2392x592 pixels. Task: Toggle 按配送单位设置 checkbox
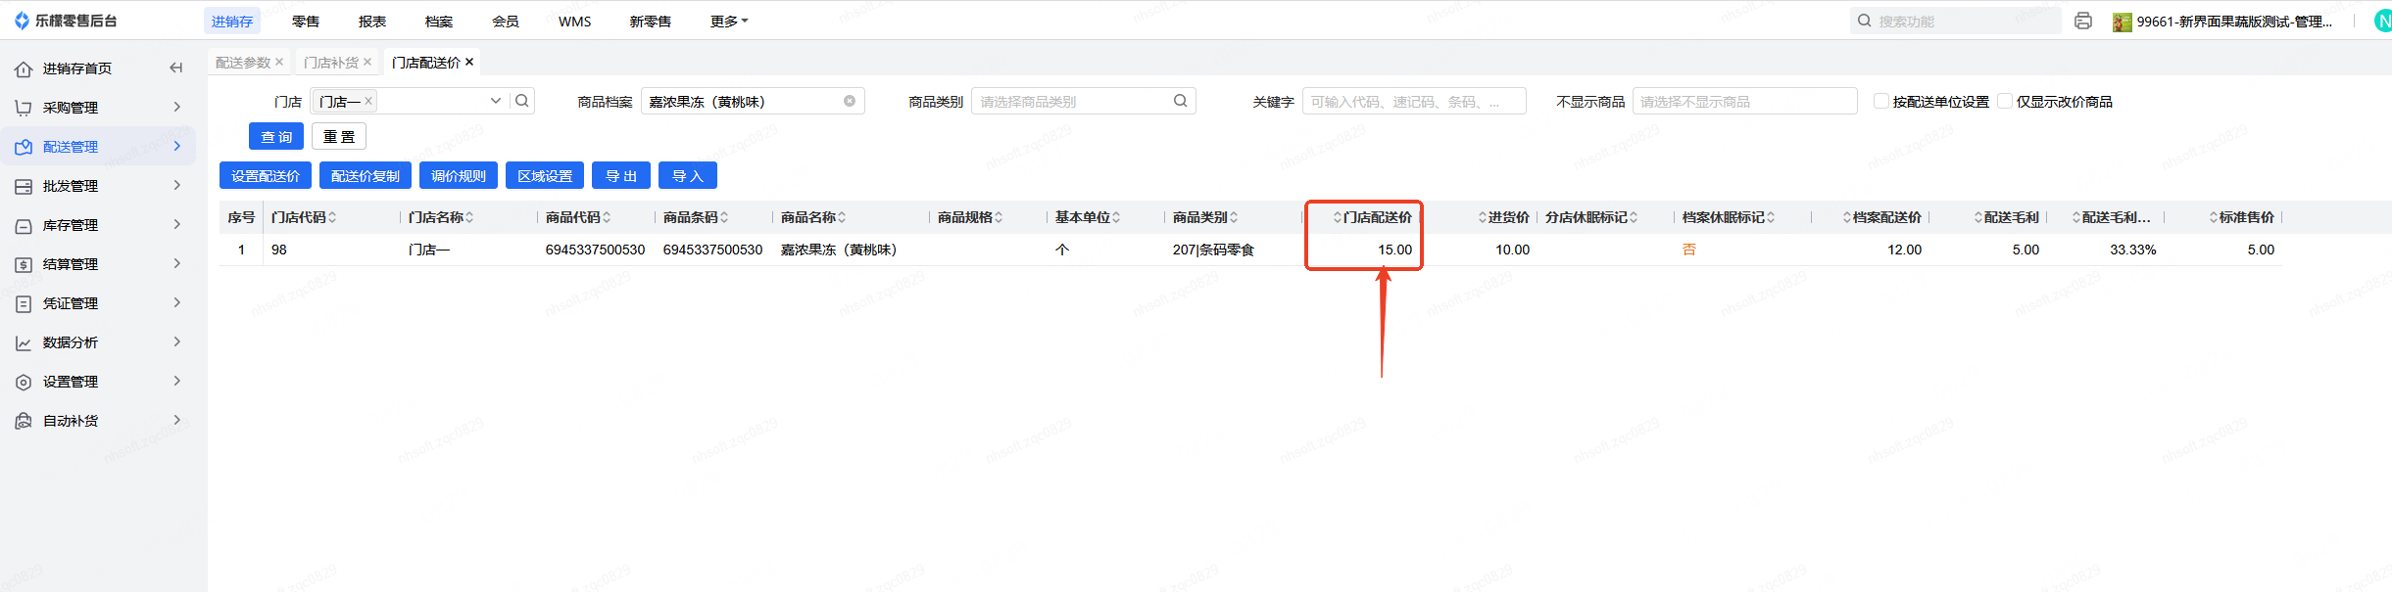[x=1881, y=101]
